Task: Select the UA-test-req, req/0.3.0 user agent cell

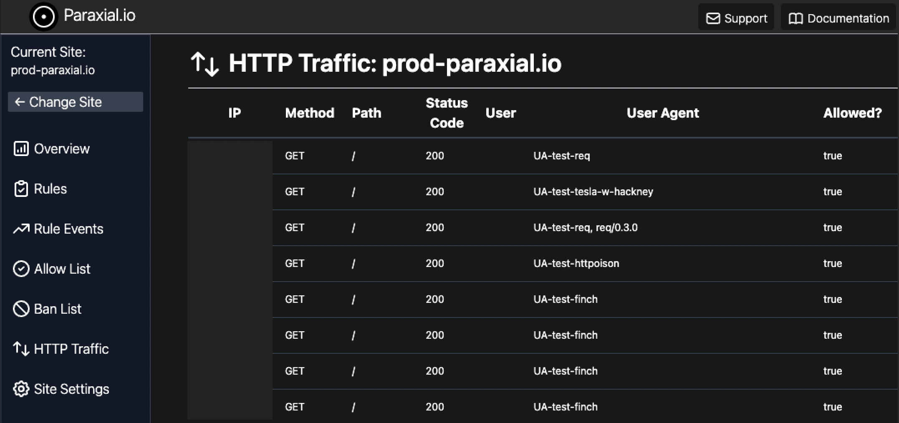Action: click(586, 228)
